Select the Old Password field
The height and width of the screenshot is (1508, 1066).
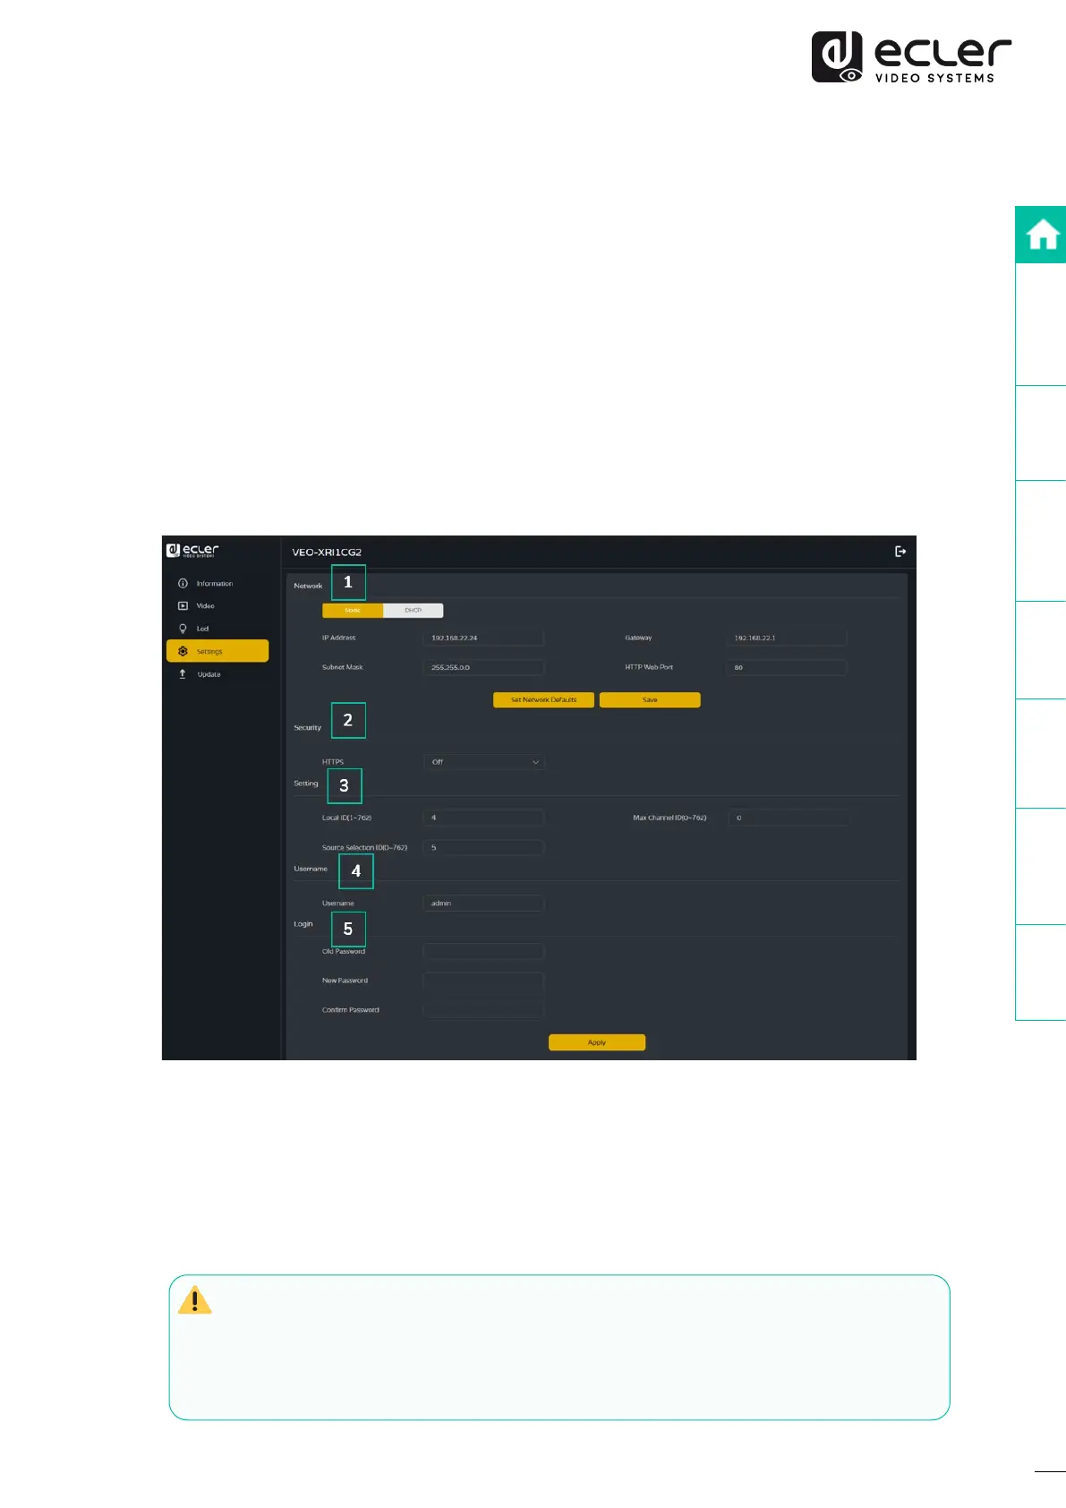coord(483,951)
